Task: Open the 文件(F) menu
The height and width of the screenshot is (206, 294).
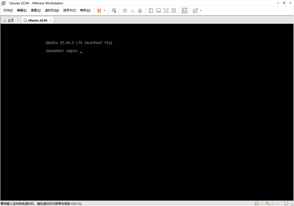Action: (8, 10)
